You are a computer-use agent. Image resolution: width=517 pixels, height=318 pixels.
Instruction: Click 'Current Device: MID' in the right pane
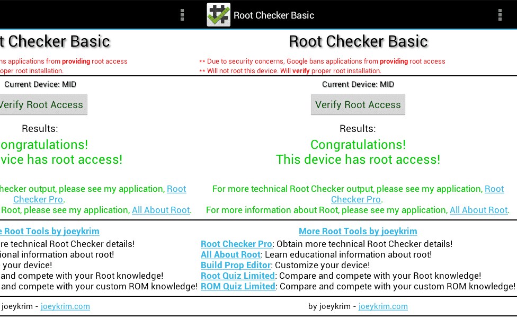click(x=358, y=84)
